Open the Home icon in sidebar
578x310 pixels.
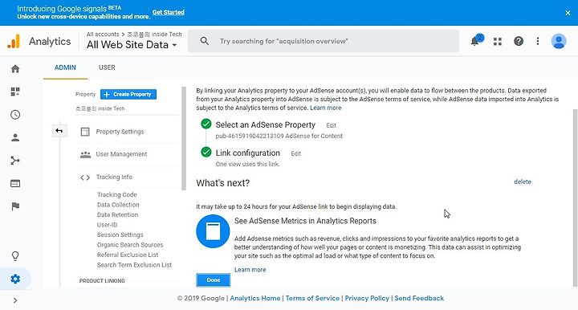[15, 68]
